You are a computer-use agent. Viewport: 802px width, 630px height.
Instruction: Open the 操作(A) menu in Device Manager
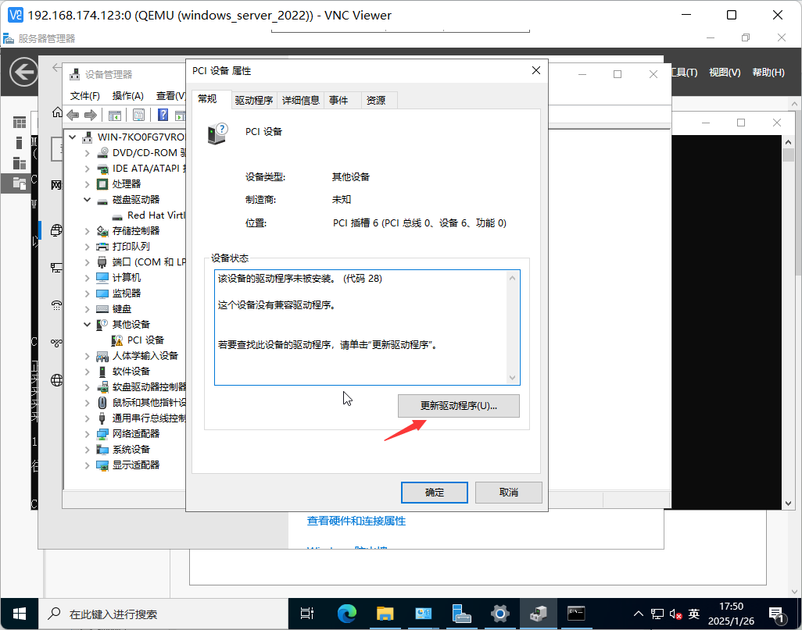point(128,96)
